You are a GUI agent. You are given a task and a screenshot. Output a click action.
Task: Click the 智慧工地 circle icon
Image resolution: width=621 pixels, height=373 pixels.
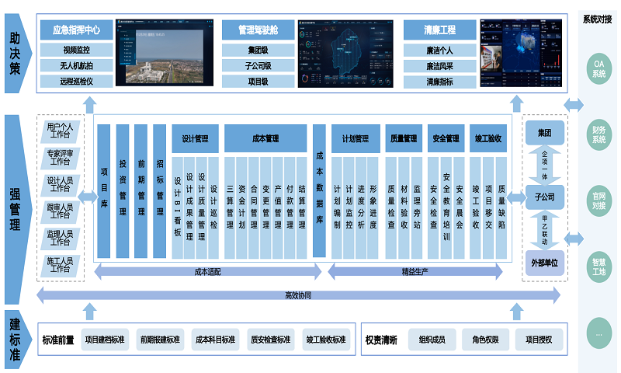[598, 267]
